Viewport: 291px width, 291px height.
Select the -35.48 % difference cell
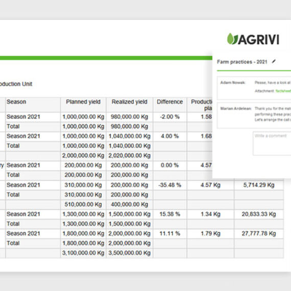170,185
